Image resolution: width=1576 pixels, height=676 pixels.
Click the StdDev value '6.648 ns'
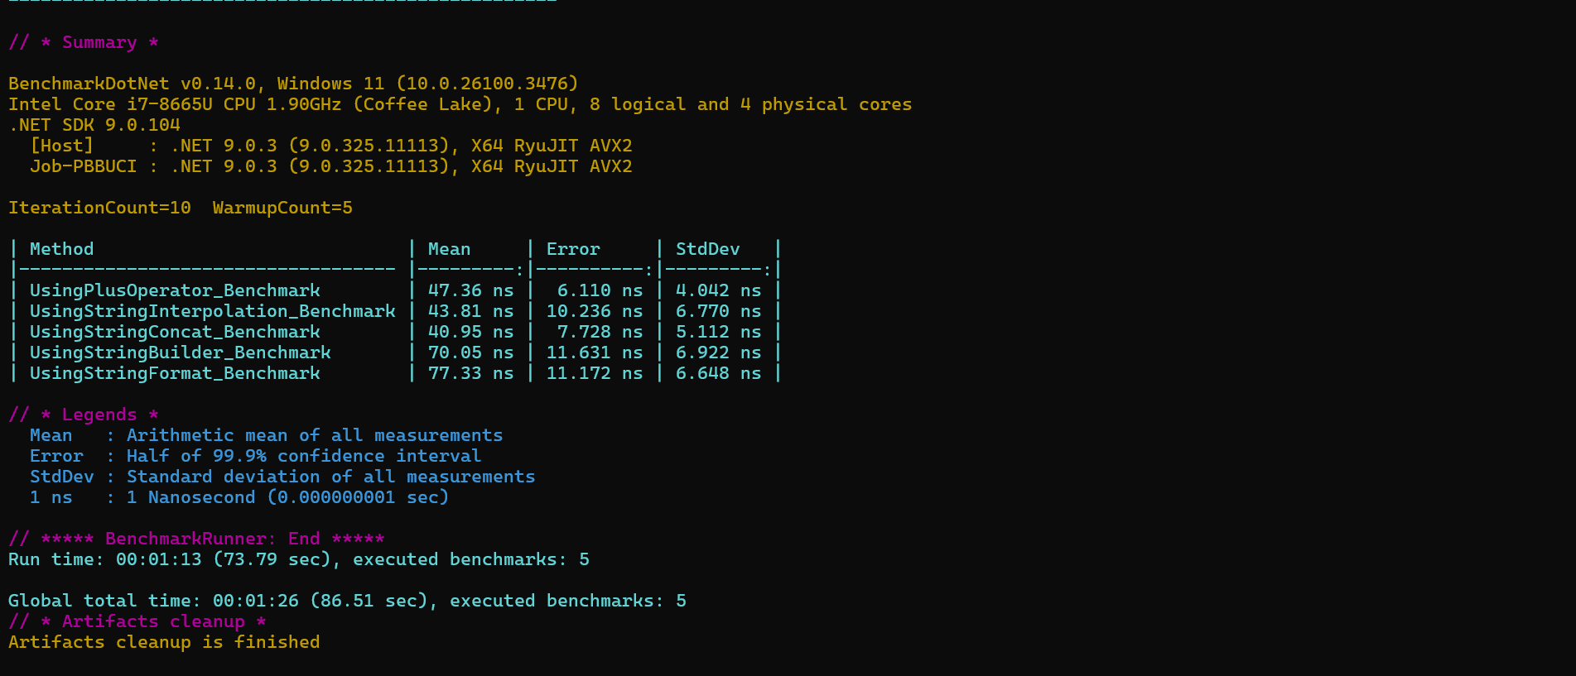[x=718, y=373]
